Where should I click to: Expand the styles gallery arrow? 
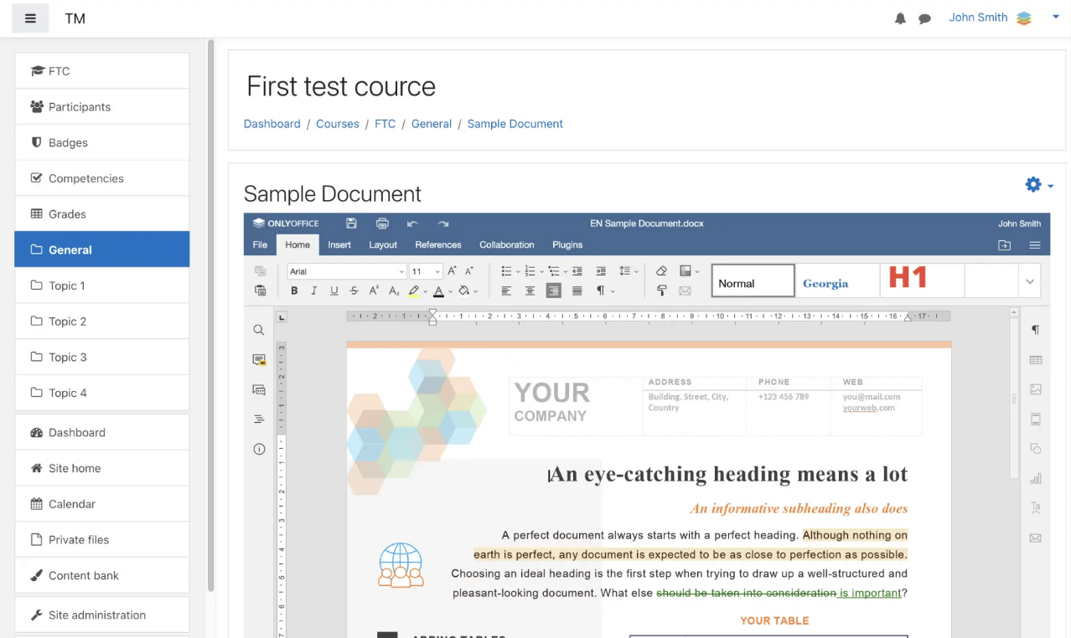(x=1030, y=282)
